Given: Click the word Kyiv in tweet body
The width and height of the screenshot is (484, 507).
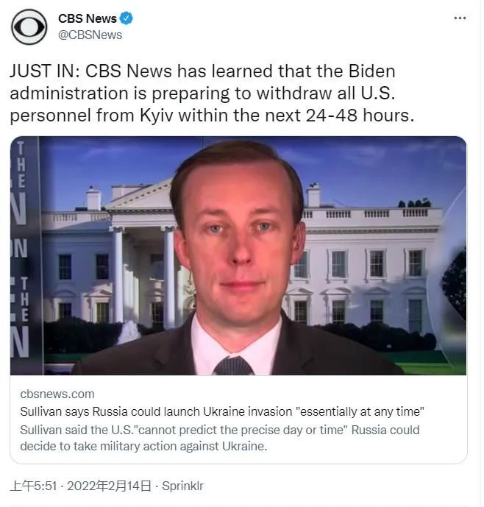Looking at the screenshot, I should (x=157, y=116).
